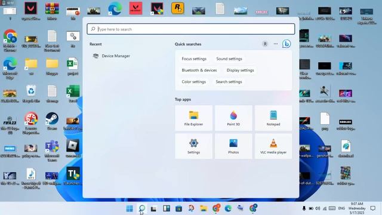The width and height of the screenshot is (382, 215).
Task: Select the gear settings file on the desktop
Action: [73, 38]
